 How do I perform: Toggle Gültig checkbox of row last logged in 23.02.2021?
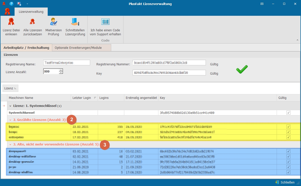tap(288, 127)
